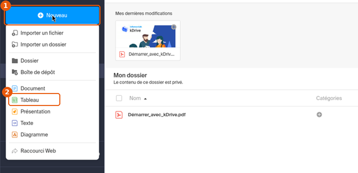Click Mes dernières modifications label

pos(144,13)
